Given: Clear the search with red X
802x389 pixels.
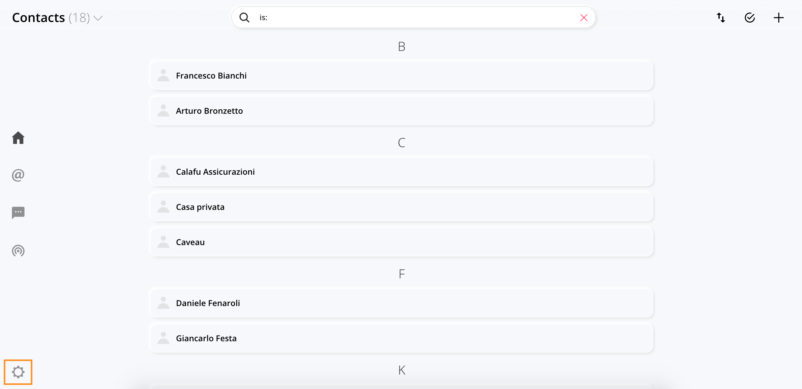Looking at the screenshot, I should coord(584,18).
